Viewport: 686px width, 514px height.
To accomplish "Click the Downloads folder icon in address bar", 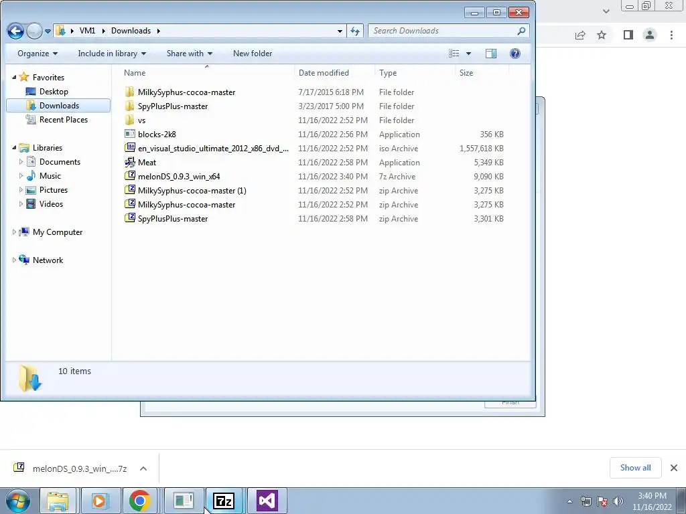I will pyautogui.click(x=61, y=31).
